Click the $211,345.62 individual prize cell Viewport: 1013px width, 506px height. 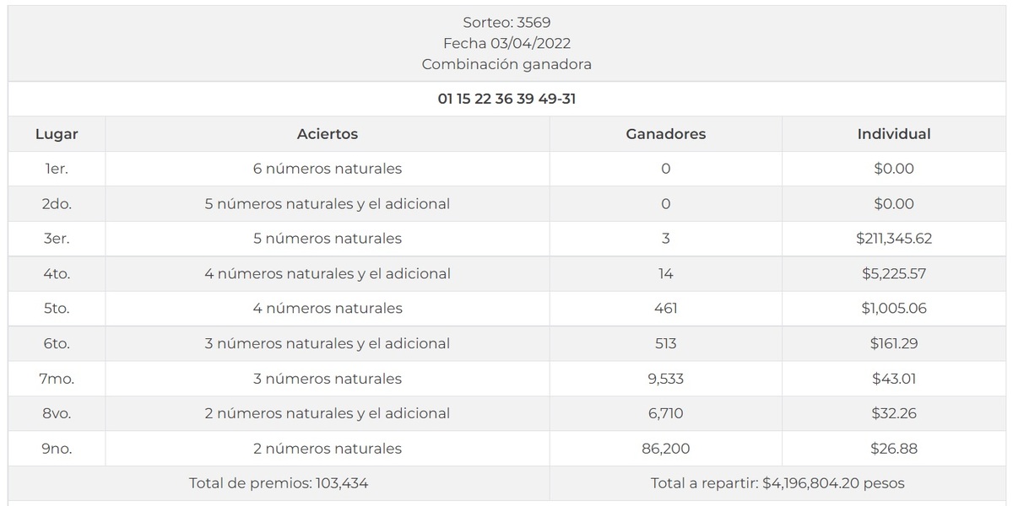tap(894, 239)
